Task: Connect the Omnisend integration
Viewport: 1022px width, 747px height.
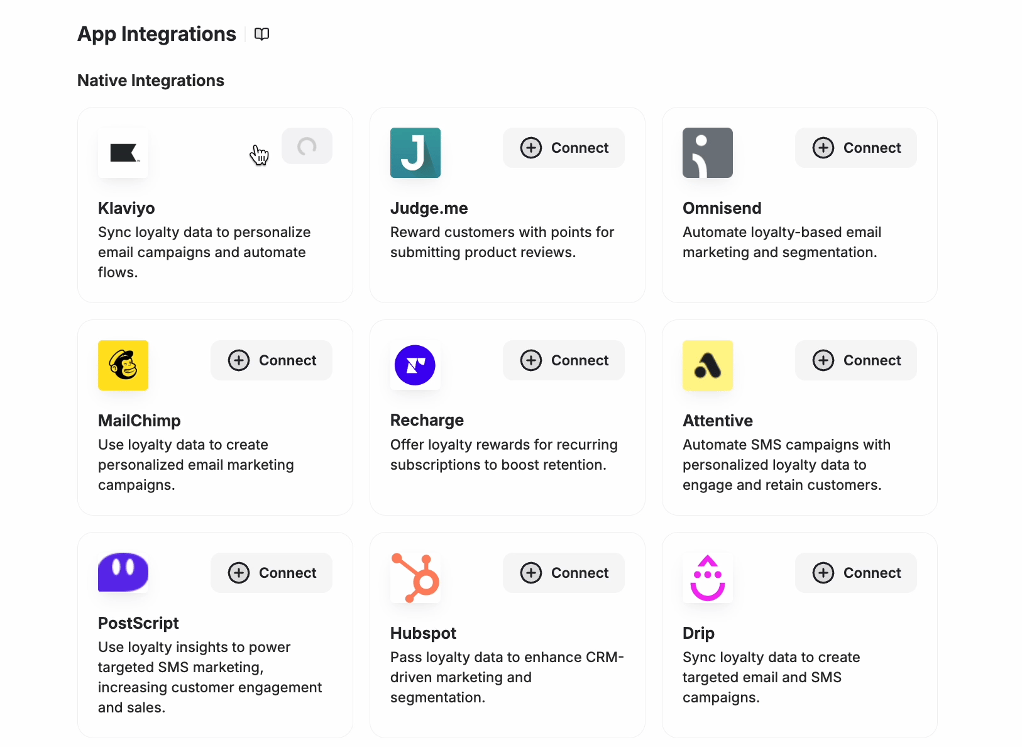Action: 856,148
